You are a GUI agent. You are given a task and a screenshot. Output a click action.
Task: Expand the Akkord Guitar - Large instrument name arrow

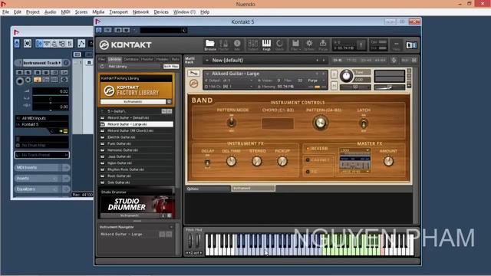(x=207, y=74)
